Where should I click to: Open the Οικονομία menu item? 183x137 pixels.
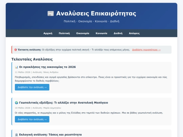coord(83,33)
